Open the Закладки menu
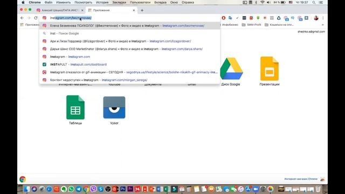 pos(119,2)
